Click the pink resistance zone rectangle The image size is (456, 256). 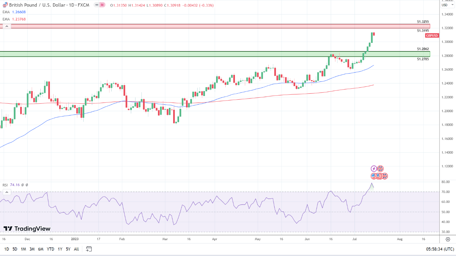pos(215,26)
